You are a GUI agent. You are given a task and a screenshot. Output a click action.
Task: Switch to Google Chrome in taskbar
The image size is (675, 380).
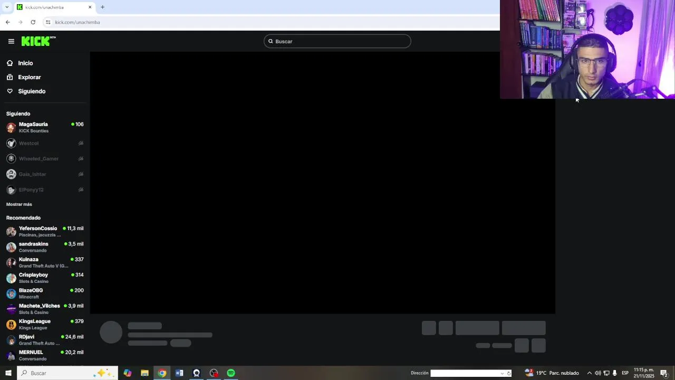point(162,373)
